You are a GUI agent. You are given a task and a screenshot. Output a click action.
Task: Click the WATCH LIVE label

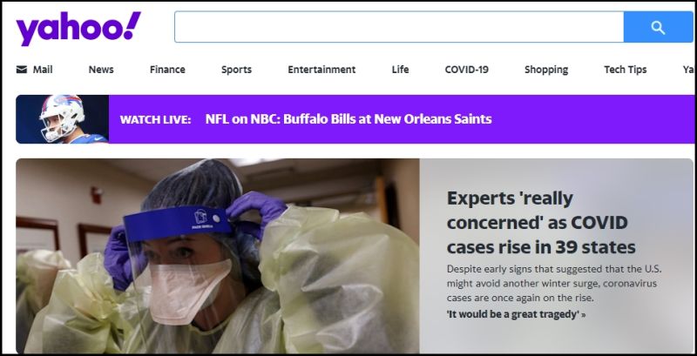(155, 119)
